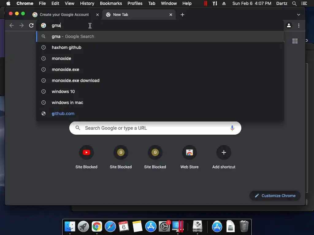Click the browser forward arrow

[21, 25]
